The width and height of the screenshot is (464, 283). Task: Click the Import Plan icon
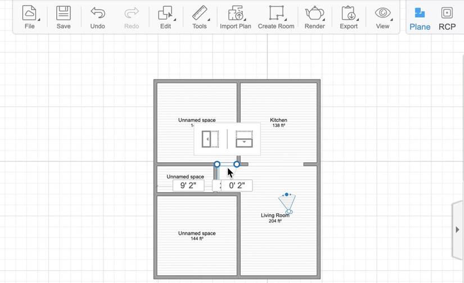(236, 13)
